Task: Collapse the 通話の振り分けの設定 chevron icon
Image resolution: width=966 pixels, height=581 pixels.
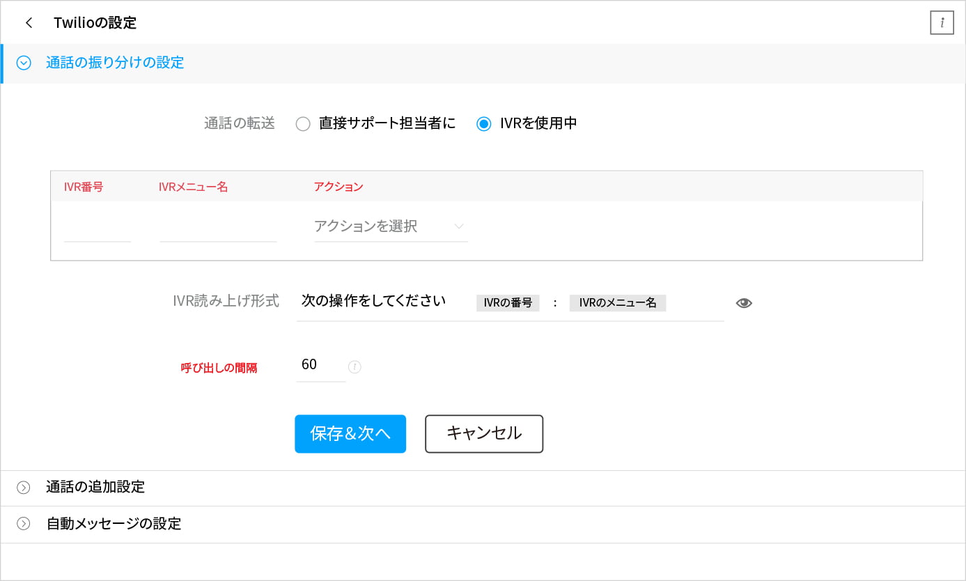Action: click(24, 63)
